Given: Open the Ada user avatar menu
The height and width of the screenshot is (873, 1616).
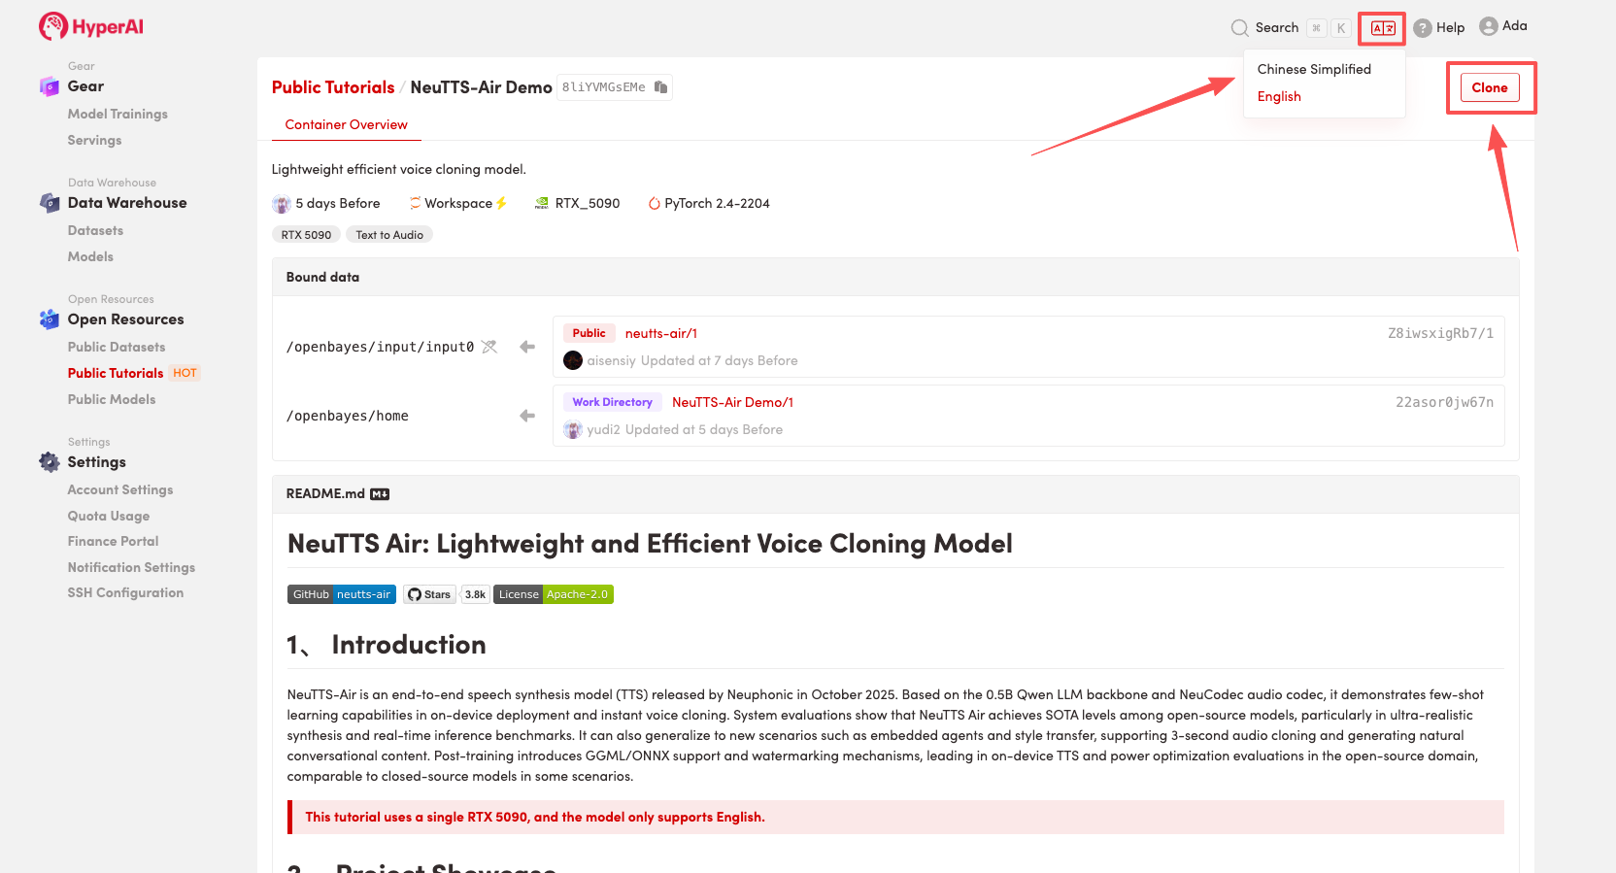Looking at the screenshot, I should 1488,26.
